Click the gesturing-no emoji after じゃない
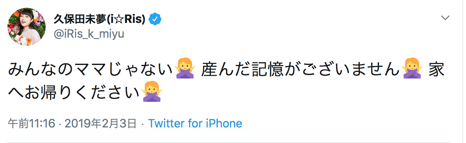 pos(185,69)
